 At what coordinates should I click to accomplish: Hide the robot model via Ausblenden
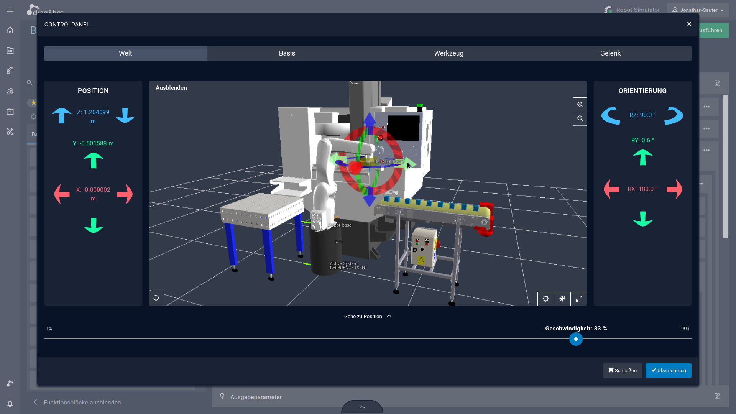[x=171, y=88]
